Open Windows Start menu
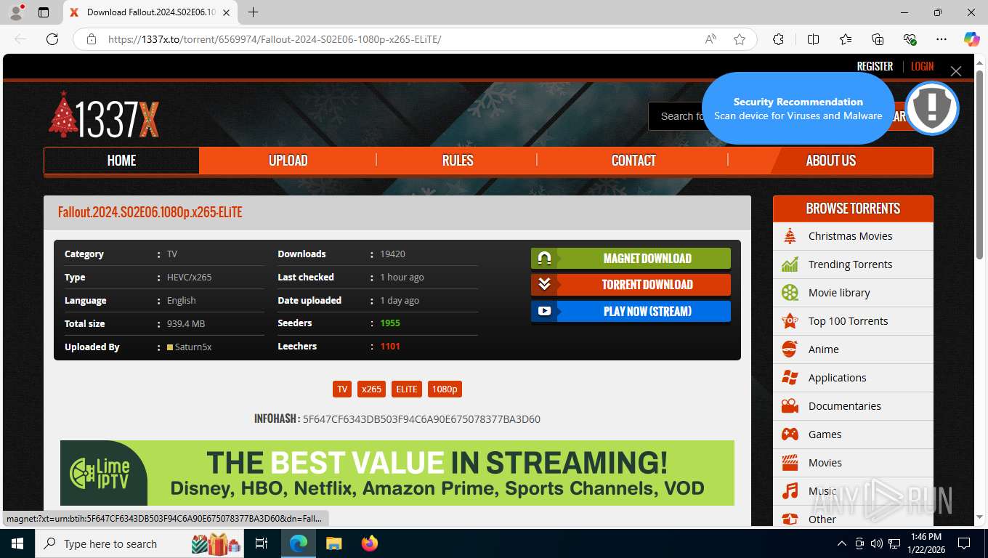Viewport: 988px width, 558px height. click(17, 543)
